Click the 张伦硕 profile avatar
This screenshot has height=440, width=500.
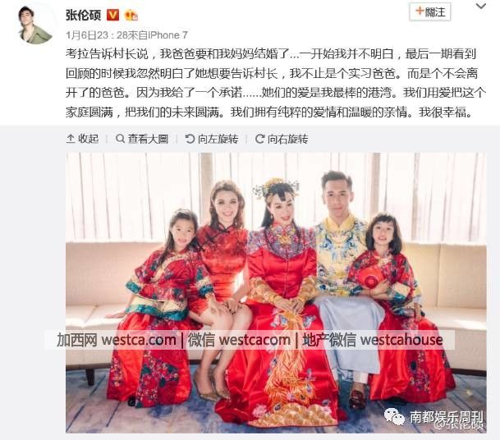click(x=35, y=25)
